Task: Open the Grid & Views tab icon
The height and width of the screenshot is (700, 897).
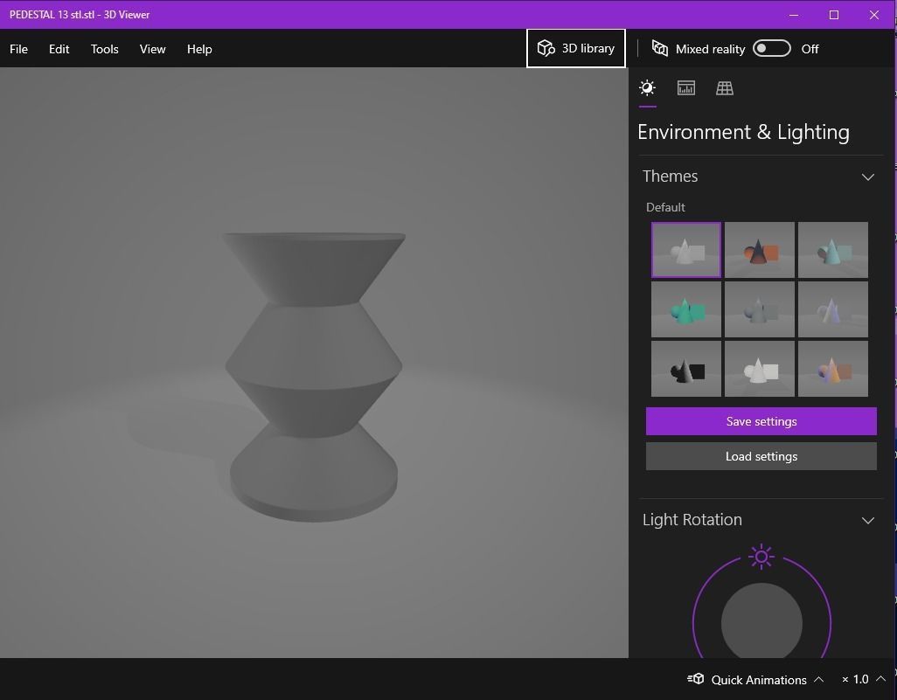Action: pyautogui.click(x=724, y=88)
